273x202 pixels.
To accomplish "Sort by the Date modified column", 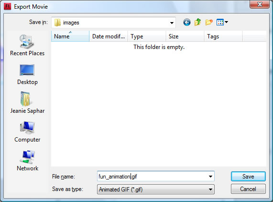I will click(x=109, y=36).
